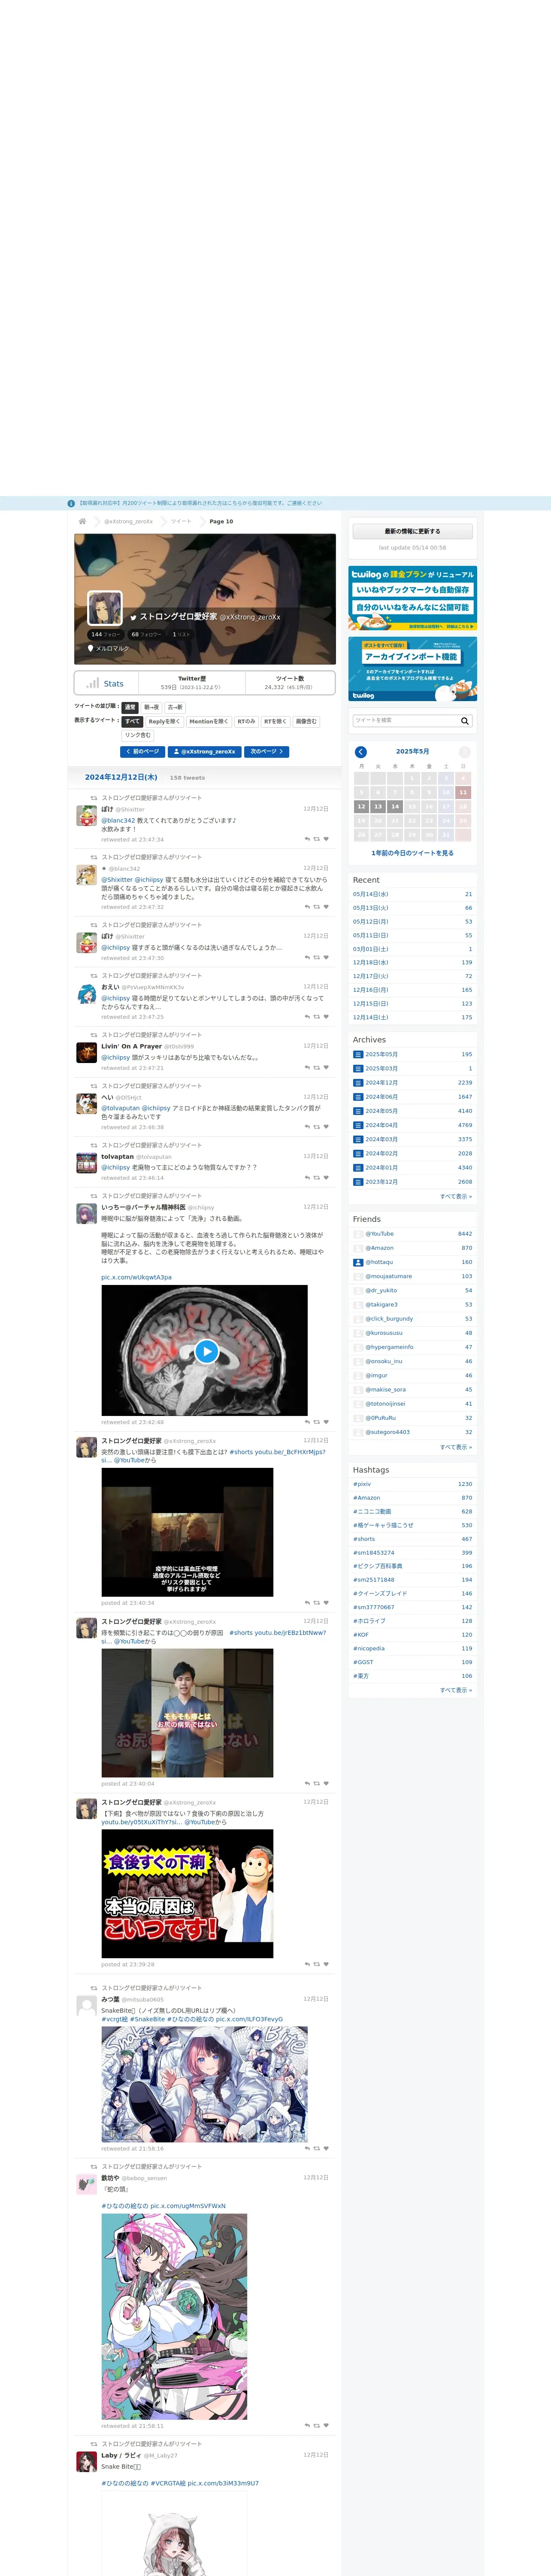This screenshot has width=551, height=2576.
Task: Go to the home icon in breadcrumb
Action: pos(82,521)
